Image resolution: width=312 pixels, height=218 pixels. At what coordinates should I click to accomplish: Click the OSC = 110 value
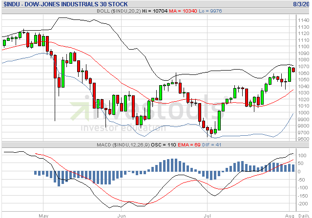click(164, 145)
